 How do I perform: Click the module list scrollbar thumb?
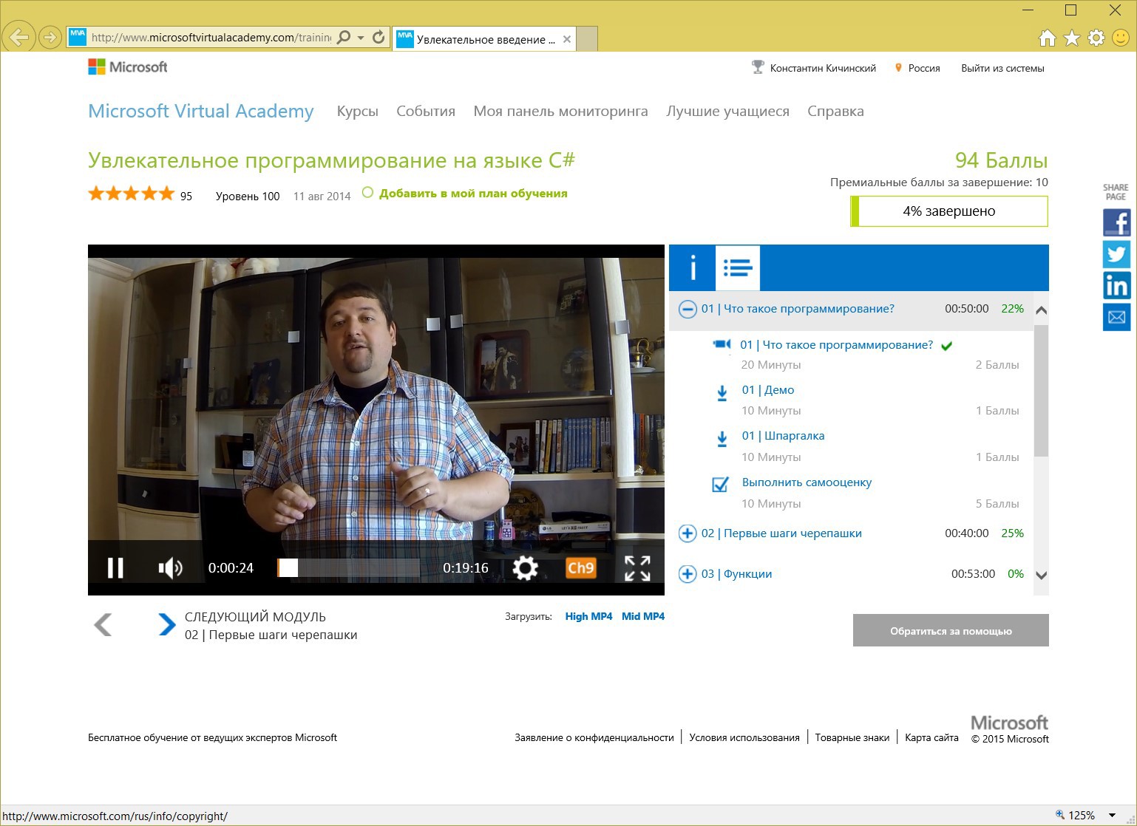[x=1041, y=390]
